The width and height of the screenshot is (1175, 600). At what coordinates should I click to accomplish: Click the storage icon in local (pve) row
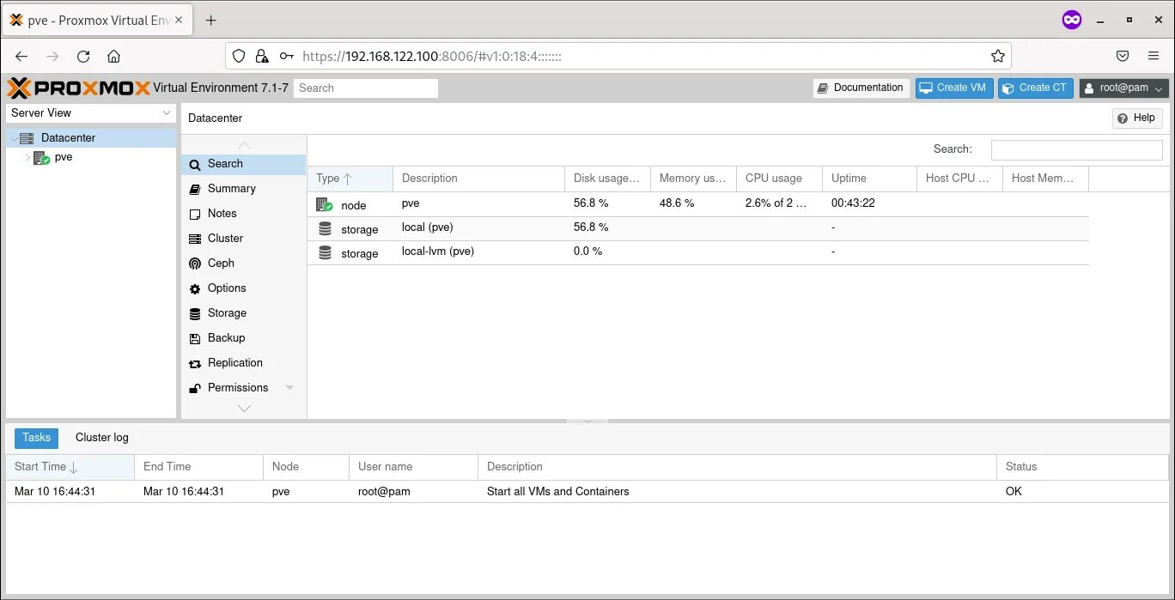point(325,228)
